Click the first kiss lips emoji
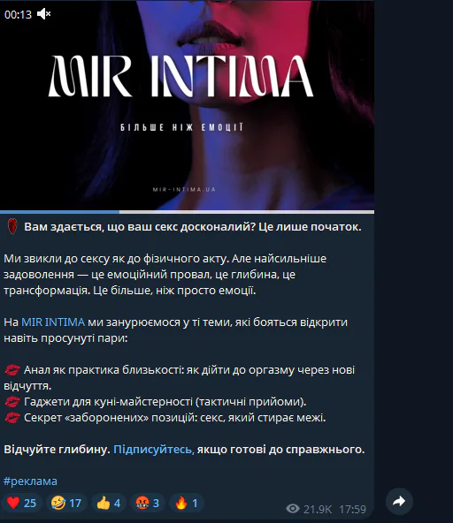Screen dimensions: 453x523 coord(12,370)
